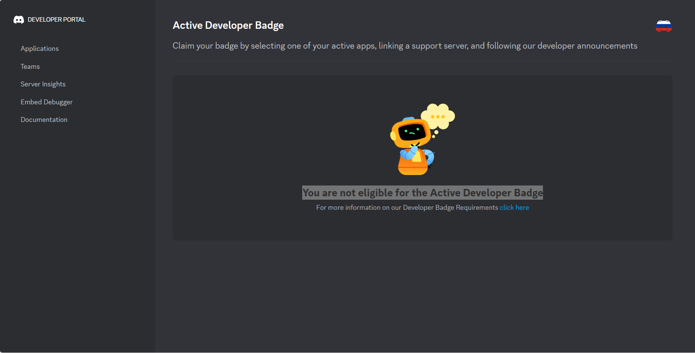695x353 pixels.
Task: Click the thinking robot illustration
Action: click(x=422, y=139)
